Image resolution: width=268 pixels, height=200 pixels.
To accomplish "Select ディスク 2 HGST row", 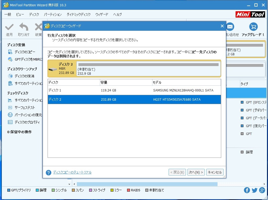I will coord(134,100).
